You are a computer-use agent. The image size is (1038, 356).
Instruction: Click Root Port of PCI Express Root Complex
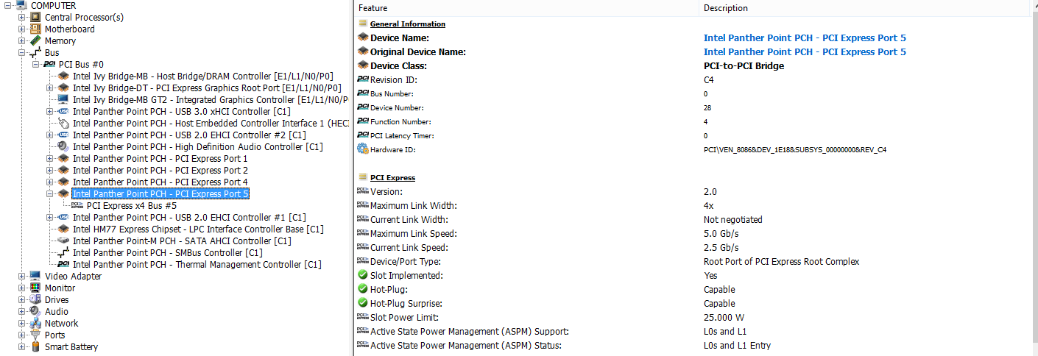point(781,261)
